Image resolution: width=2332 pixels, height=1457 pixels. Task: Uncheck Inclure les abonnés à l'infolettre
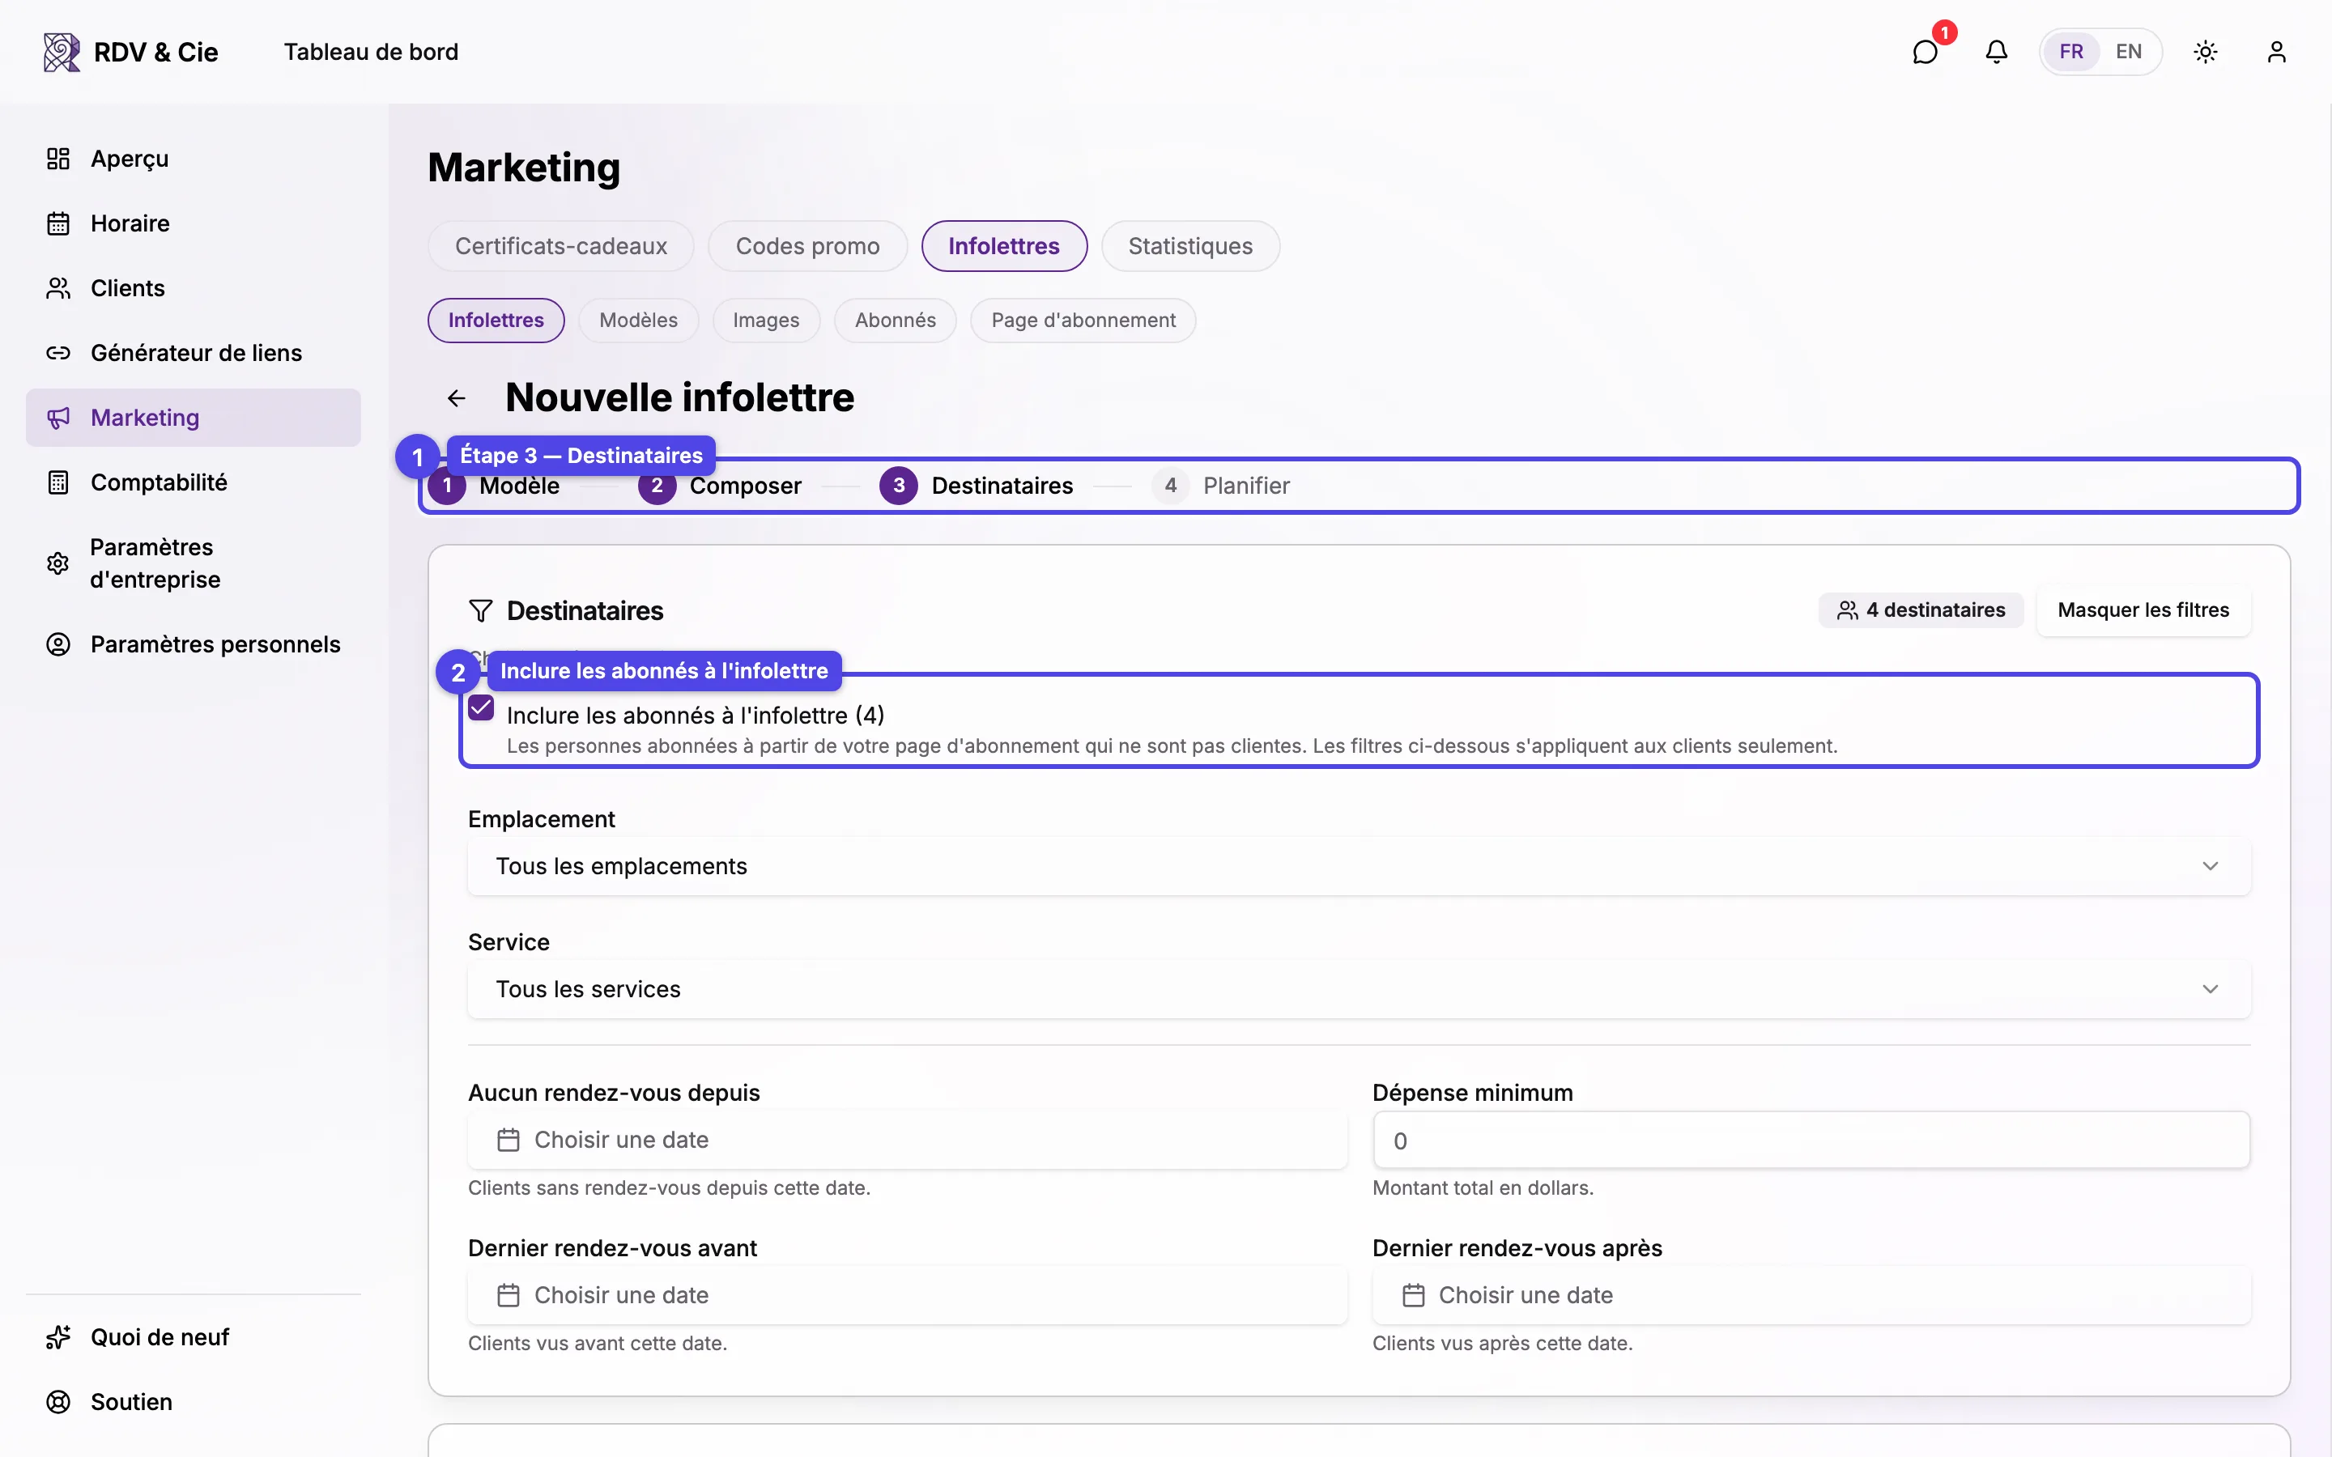(481, 708)
